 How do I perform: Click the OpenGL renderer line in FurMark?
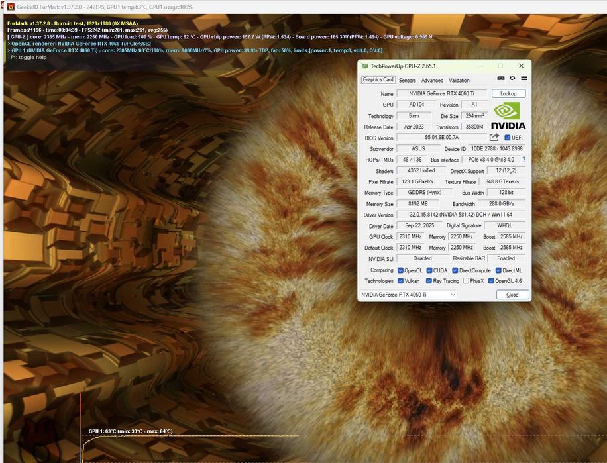[x=80, y=44]
